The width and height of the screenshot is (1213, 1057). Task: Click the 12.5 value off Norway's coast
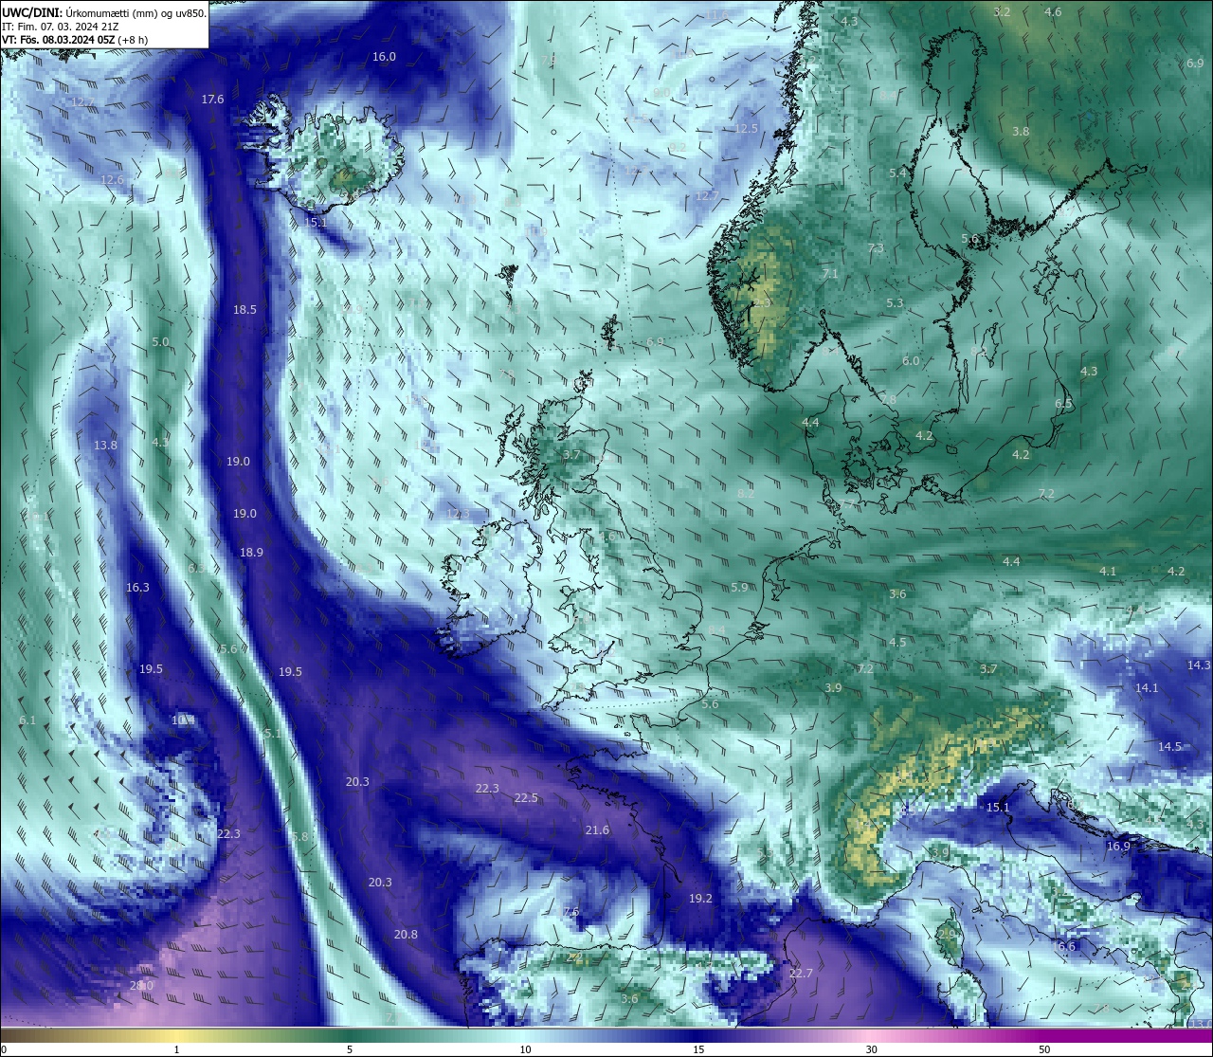[746, 129]
